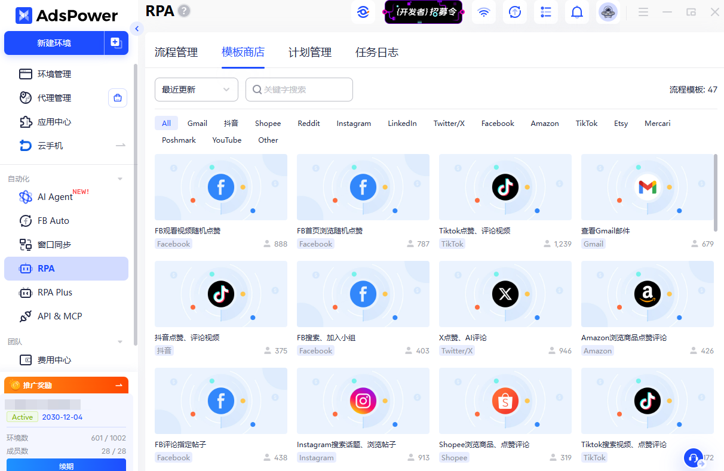Click the hamburger menu icon in title bar
Image resolution: width=724 pixels, height=471 pixels.
[x=643, y=12]
